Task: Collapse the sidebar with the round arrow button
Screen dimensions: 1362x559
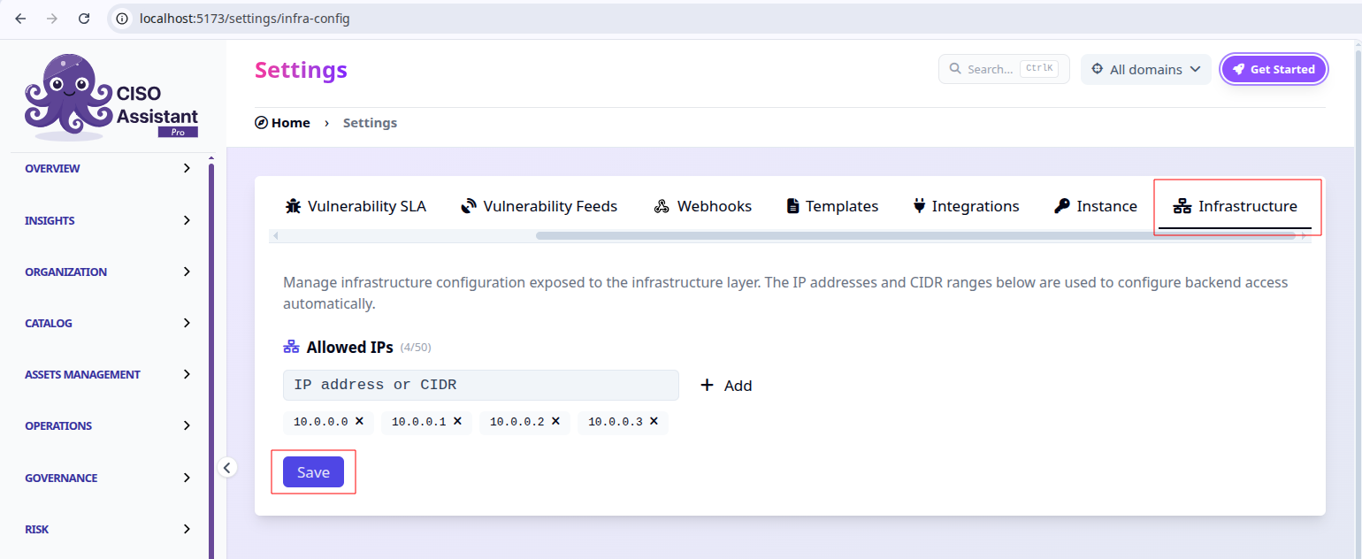Action: tap(227, 467)
